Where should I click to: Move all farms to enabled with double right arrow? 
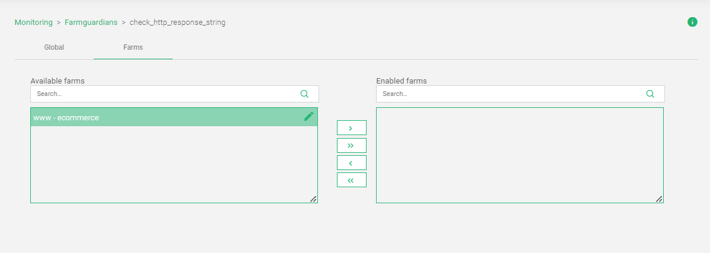tap(351, 145)
